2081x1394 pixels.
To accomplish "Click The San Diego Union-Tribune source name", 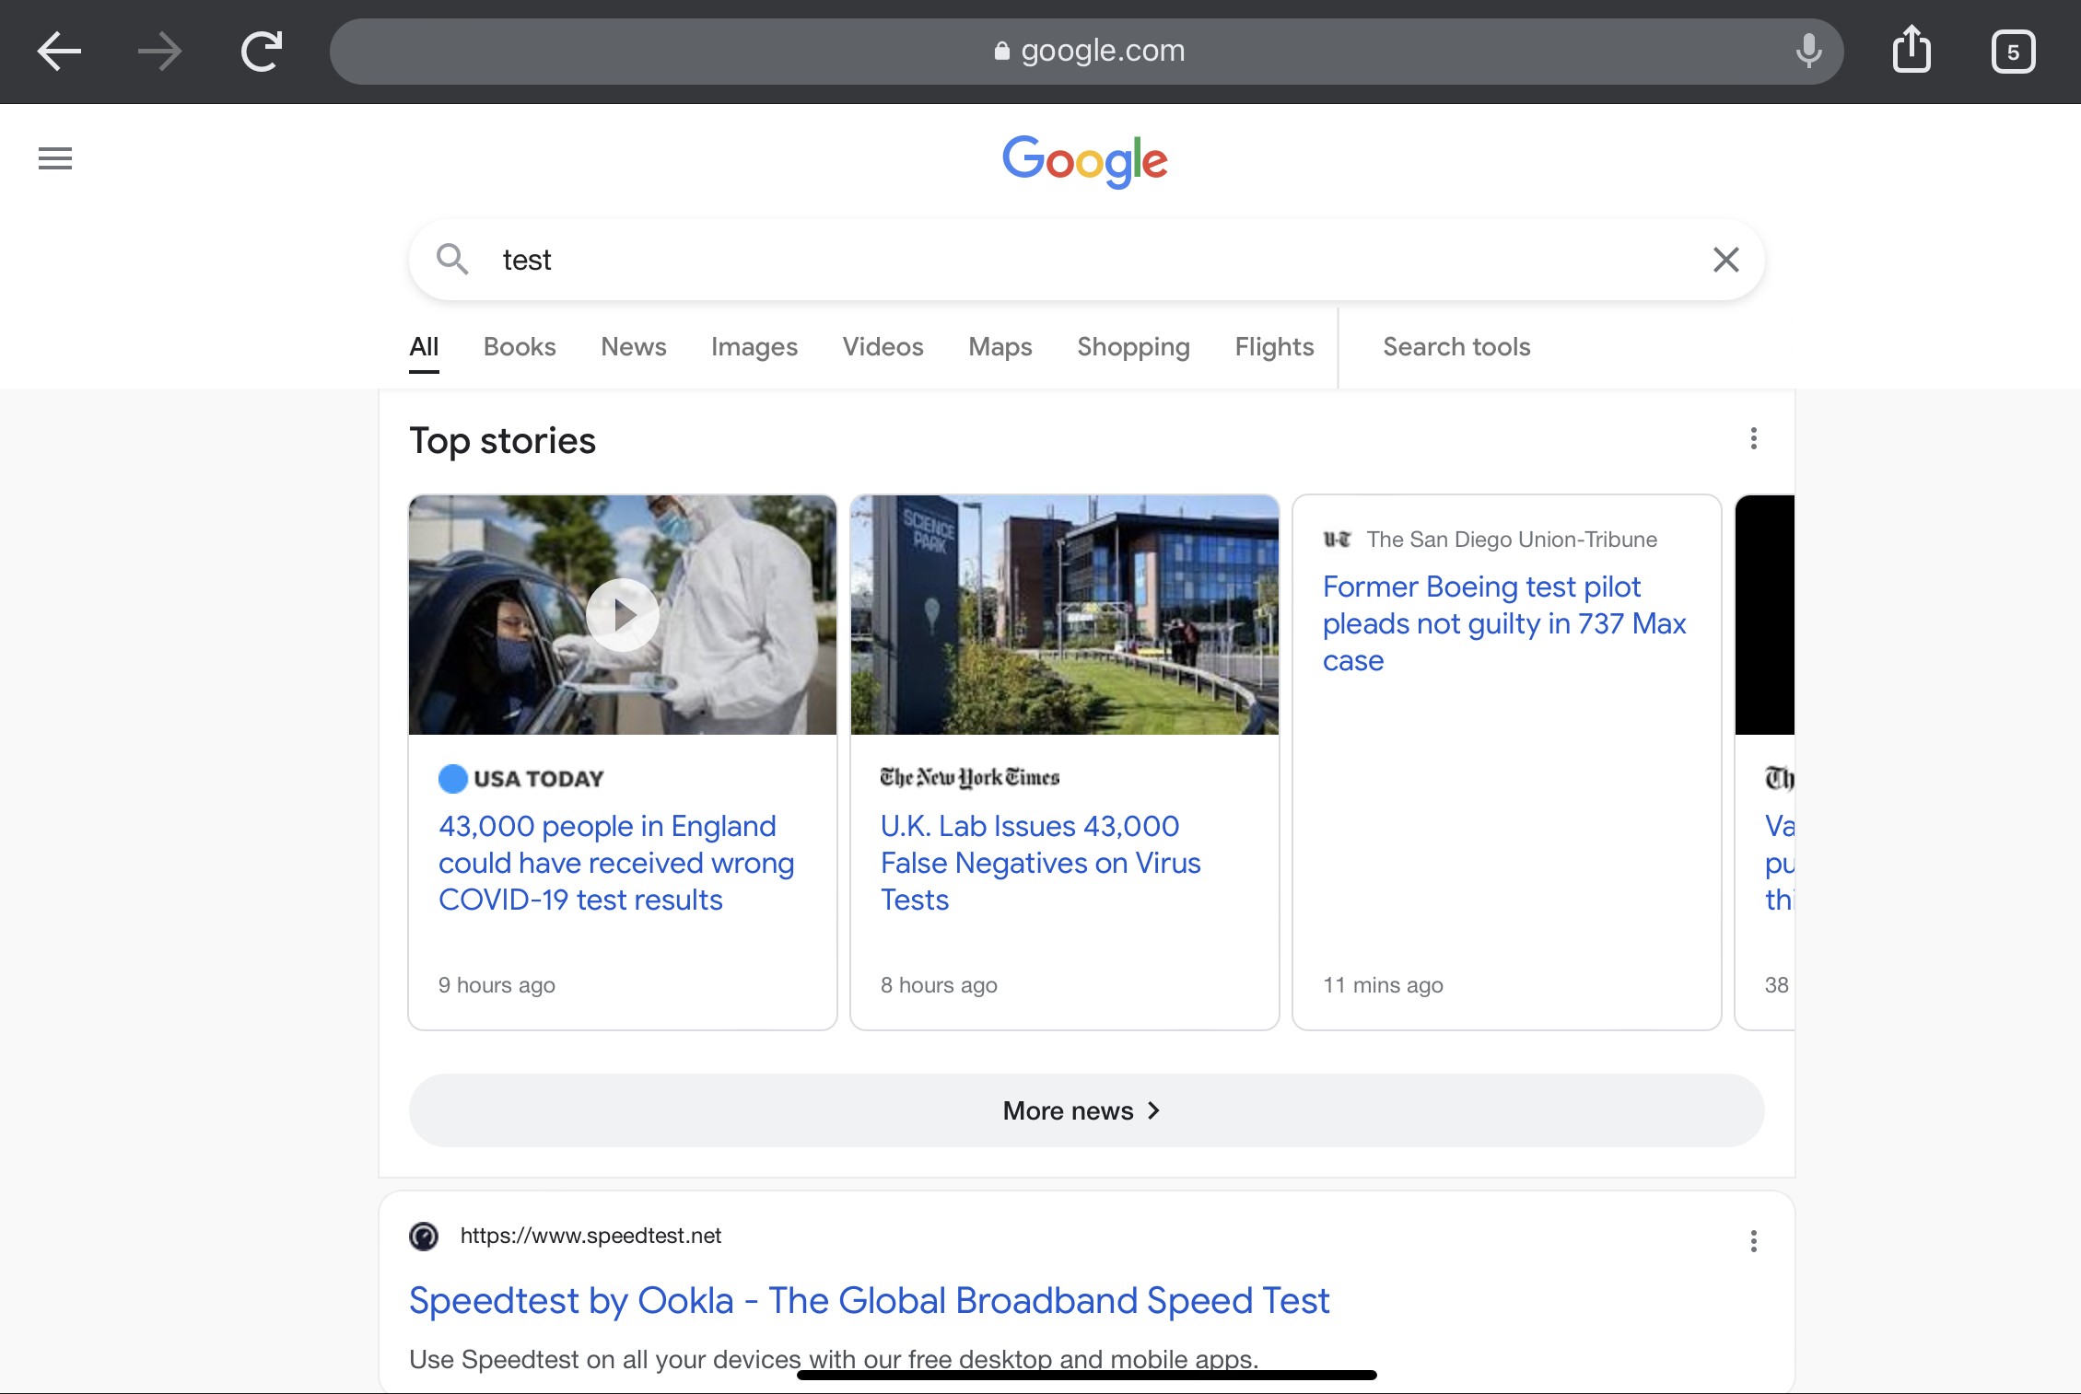I will coord(1511,540).
